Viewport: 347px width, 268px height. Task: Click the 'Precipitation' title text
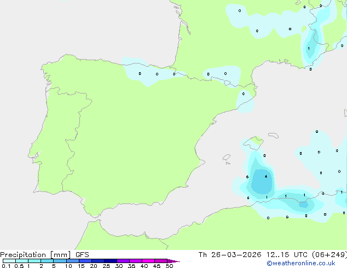click(x=23, y=255)
